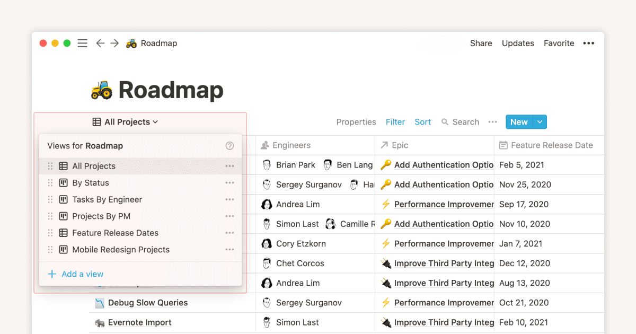
Task: Click Updates in the top bar
Action: [518, 43]
